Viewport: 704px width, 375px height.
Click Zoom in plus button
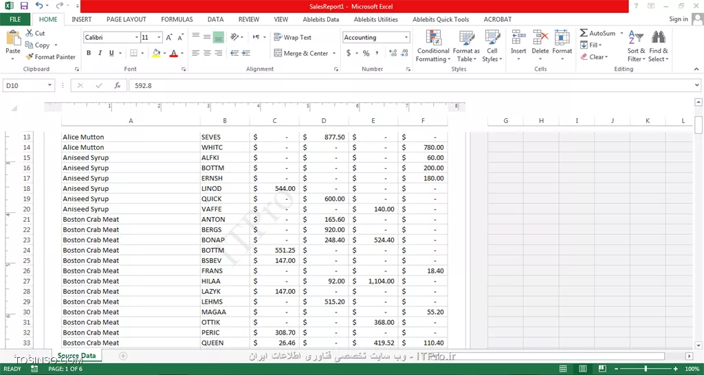click(675, 369)
